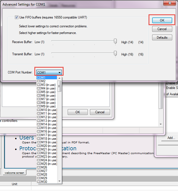Select COM26 in the port list

pyautogui.click(x=47, y=167)
